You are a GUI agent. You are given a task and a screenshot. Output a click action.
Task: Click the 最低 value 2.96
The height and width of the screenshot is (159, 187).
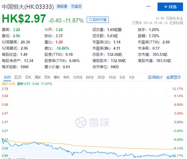point(16,36)
